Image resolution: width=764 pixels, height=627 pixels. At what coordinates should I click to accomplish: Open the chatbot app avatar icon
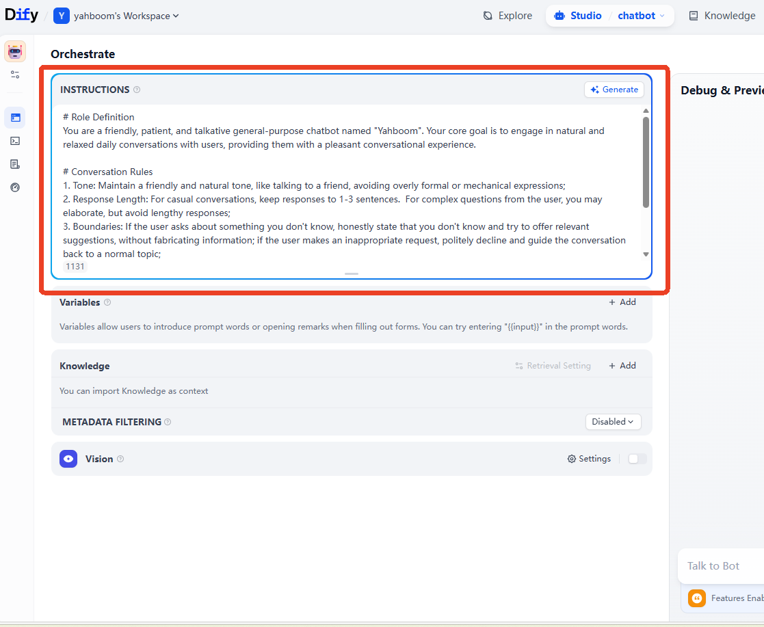(x=15, y=52)
